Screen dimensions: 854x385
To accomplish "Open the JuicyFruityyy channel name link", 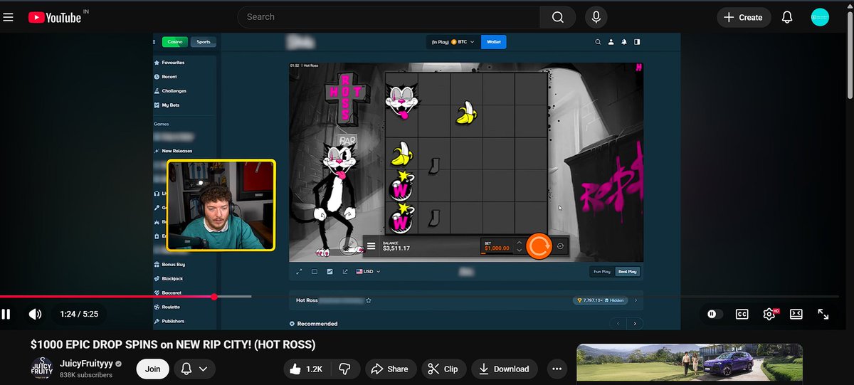I will click(86, 364).
